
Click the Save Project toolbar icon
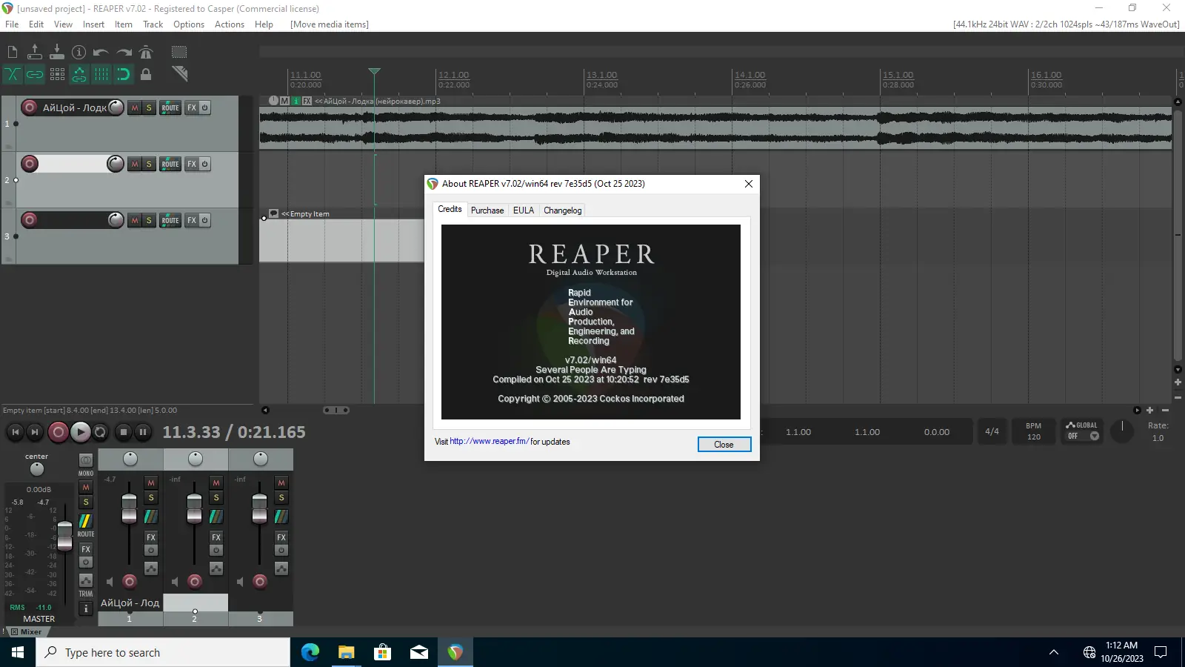pyautogui.click(x=57, y=52)
